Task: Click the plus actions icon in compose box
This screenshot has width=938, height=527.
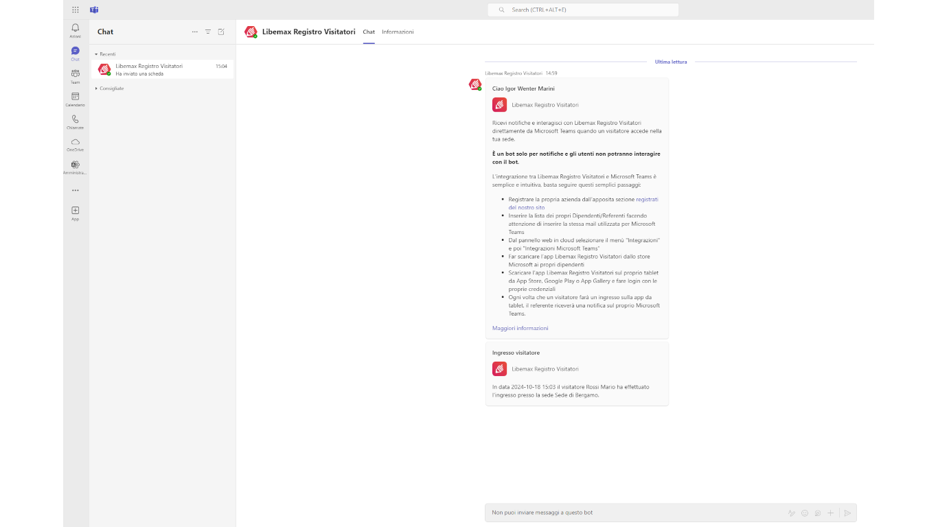Action: click(x=831, y=513)
